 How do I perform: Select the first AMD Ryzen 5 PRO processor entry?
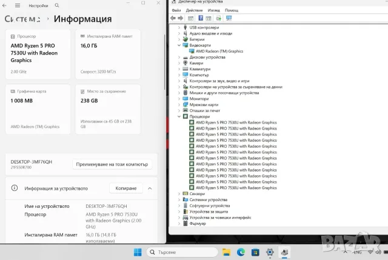coord(236,122)
